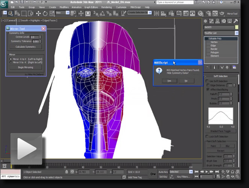Select the Rotate tool

pos(45,14)
